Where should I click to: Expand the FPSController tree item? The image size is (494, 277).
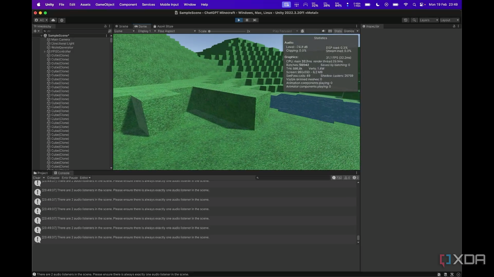(45, 52)
